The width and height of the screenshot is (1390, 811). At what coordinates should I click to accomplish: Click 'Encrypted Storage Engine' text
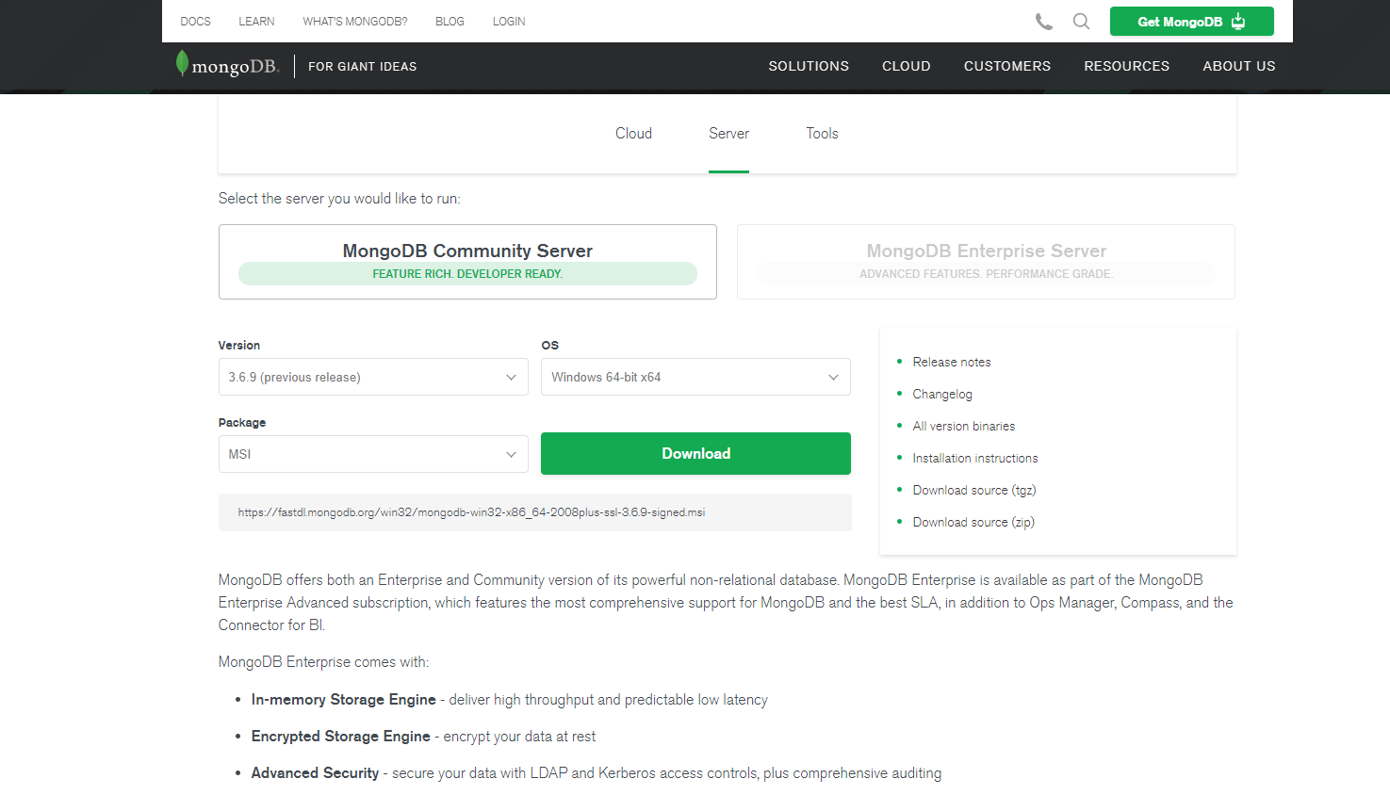coord(341,737)
